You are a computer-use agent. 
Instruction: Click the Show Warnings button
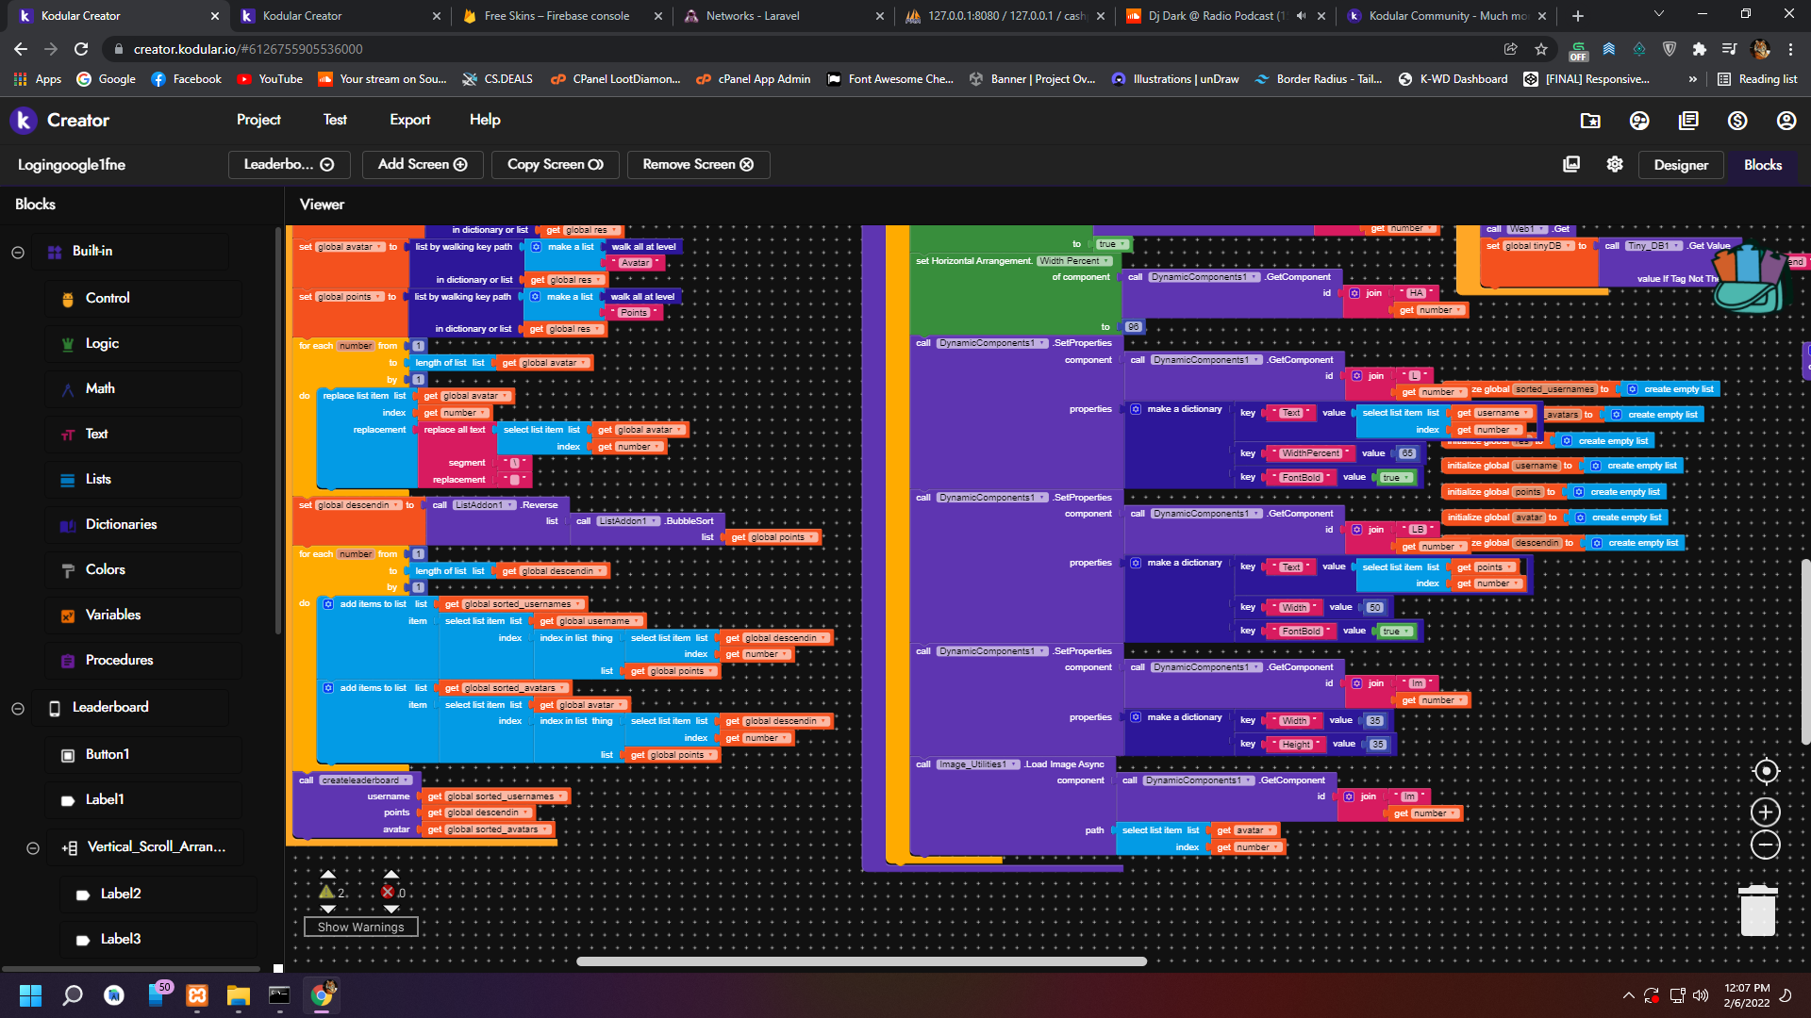click(360, 927)
